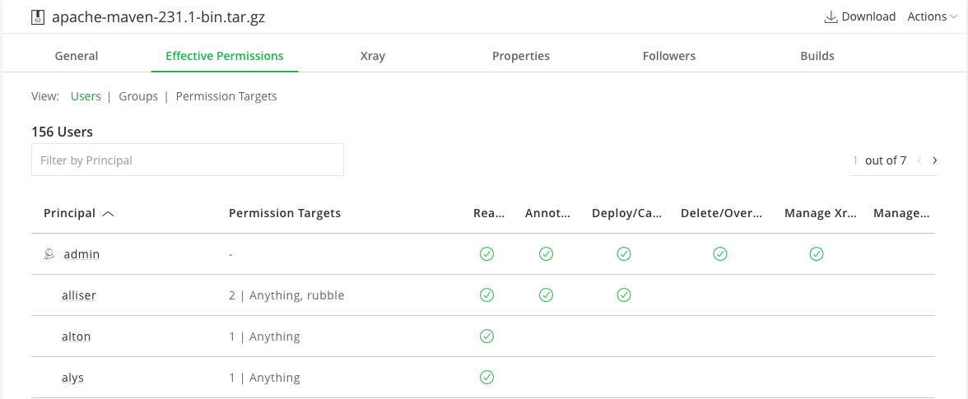
Task: Click the Permission Targets column header
Action: tap(285, 213)
